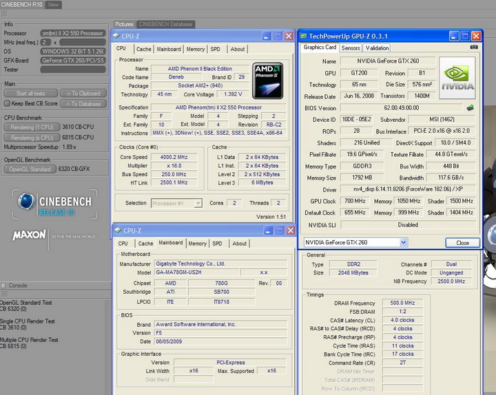Click the Start all tests button
The height and width of the screenshot is (395, 496).
point(30,94)
